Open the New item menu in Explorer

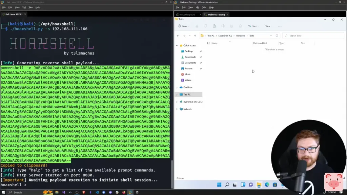pos(183,26)
